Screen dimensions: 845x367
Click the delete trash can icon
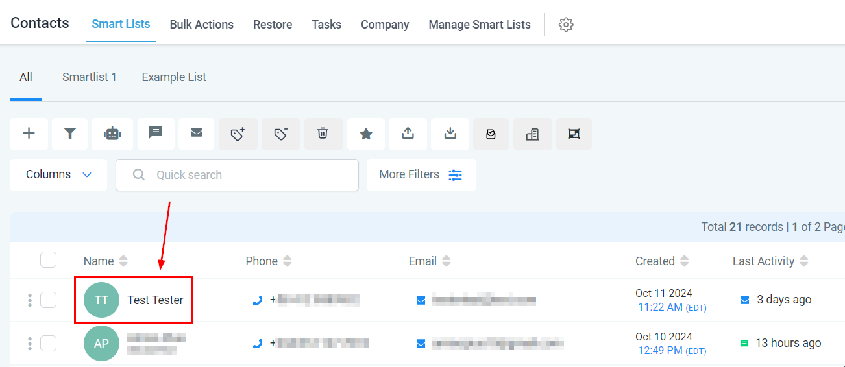tap(323, 134)
